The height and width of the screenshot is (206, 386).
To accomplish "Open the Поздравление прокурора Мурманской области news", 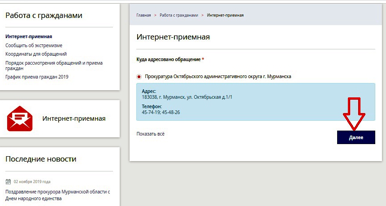I will click(57, 195).
